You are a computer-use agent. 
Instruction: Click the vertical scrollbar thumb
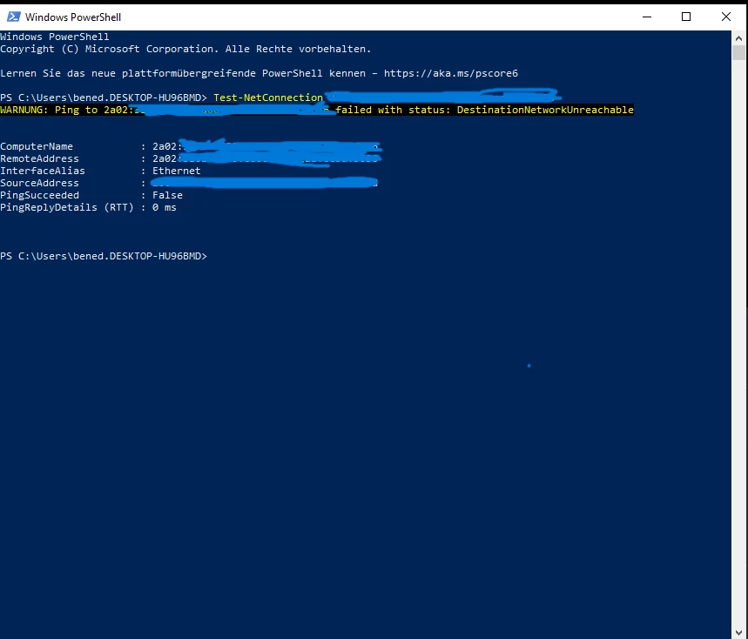[738, 52]
